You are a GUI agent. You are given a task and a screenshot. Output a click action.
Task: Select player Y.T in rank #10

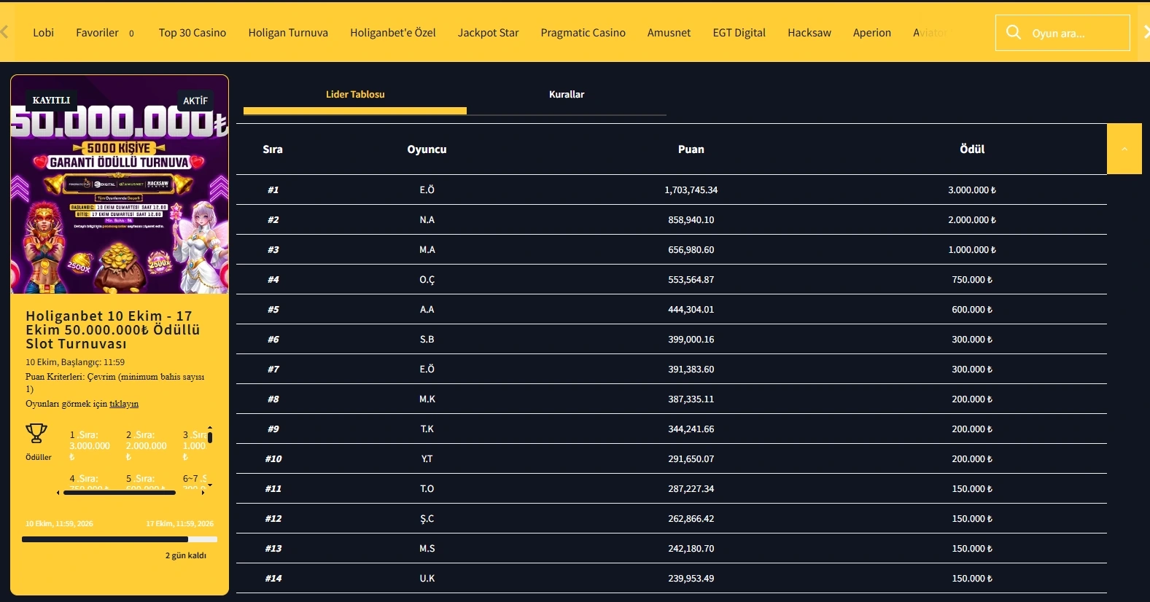click(x=427, y=459)
